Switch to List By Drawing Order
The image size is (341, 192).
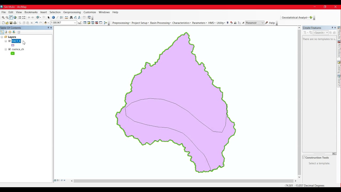tap(2, 32)
